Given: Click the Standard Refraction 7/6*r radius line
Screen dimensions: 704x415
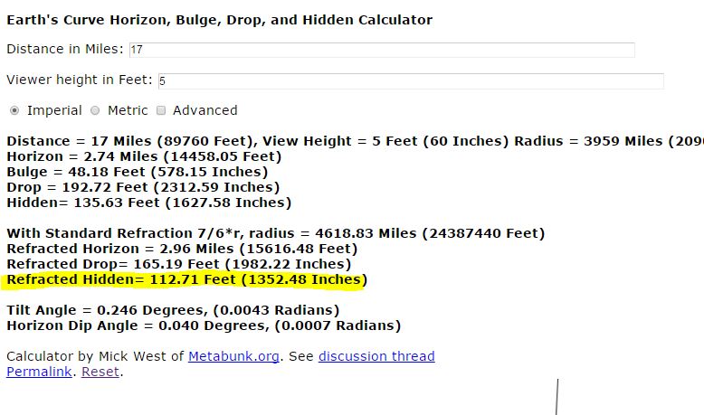Looking at the screenshot, I should (275, 233).
